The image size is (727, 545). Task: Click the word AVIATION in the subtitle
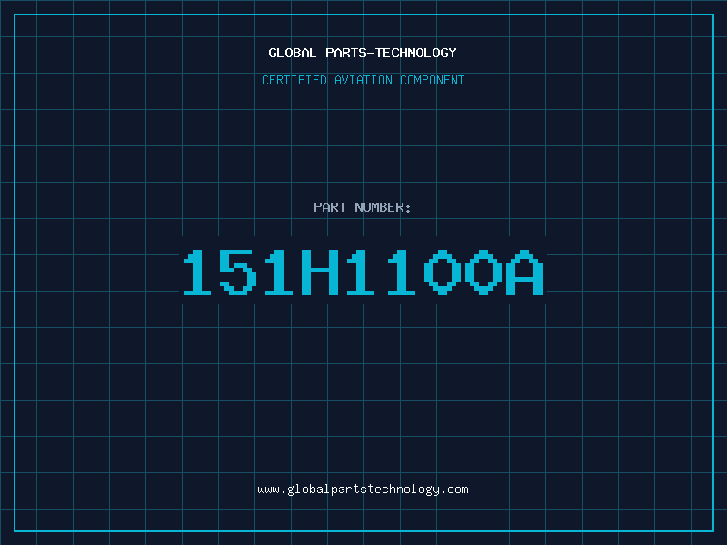point(363,80)
